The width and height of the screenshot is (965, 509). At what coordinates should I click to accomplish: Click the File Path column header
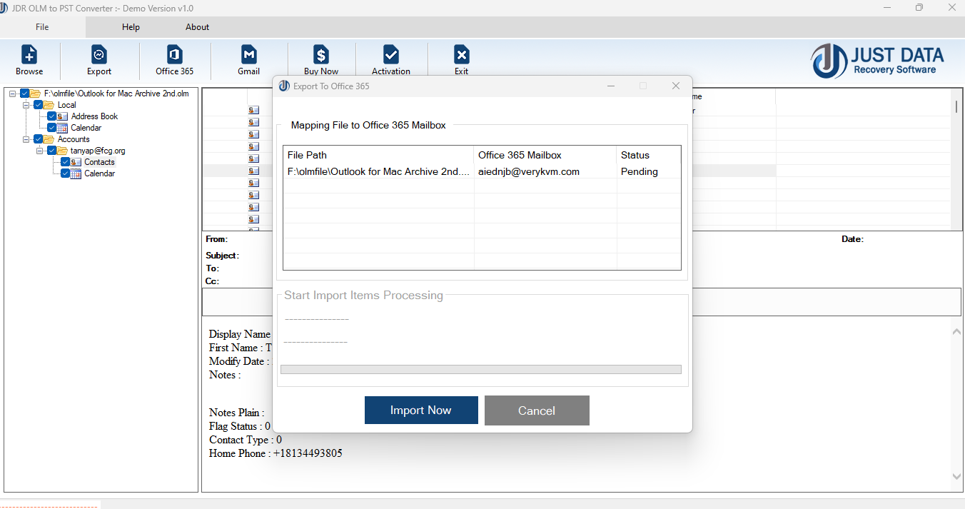tap(378, 155)
